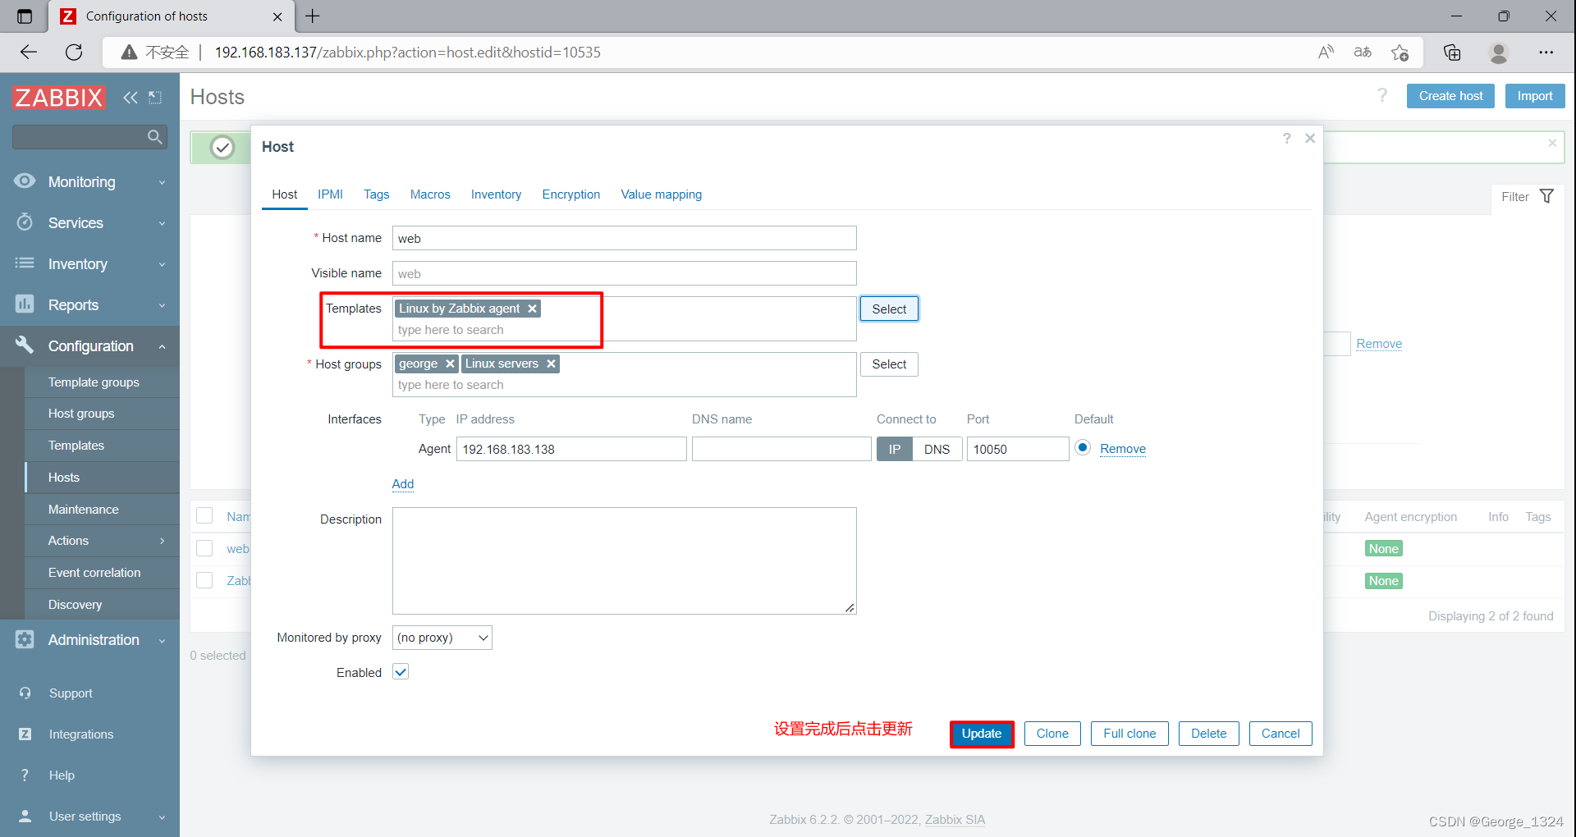Click the sidebar kiosk mode icon
Screen dimensions: 1576x837
[x=155, y=98]
